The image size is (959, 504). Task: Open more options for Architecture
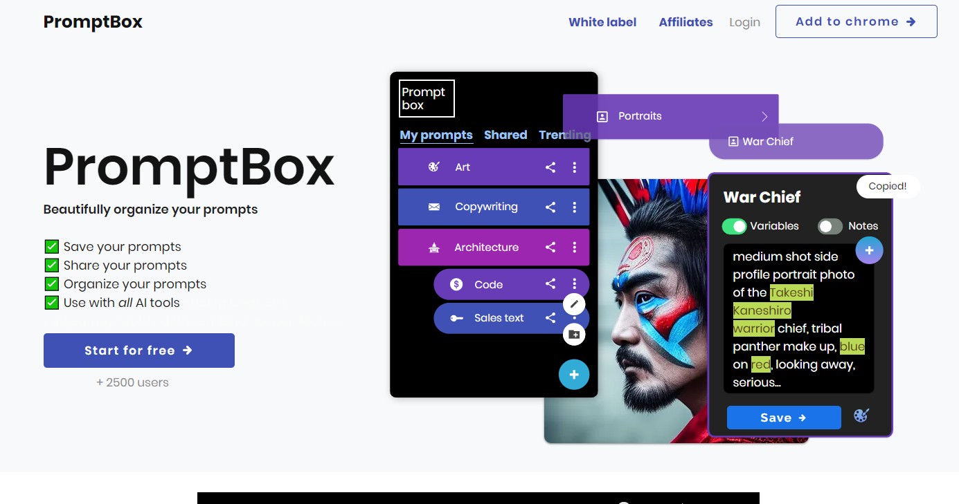coord(574,248)
